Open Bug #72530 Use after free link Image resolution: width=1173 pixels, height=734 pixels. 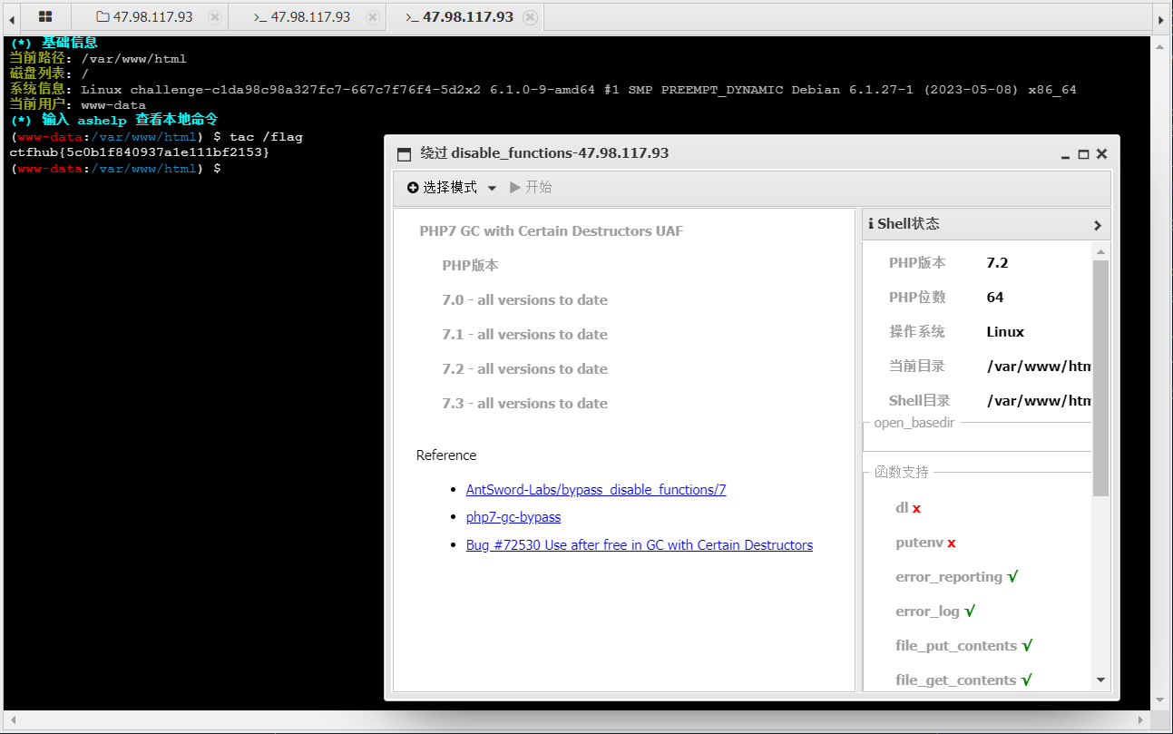(640, 545)
